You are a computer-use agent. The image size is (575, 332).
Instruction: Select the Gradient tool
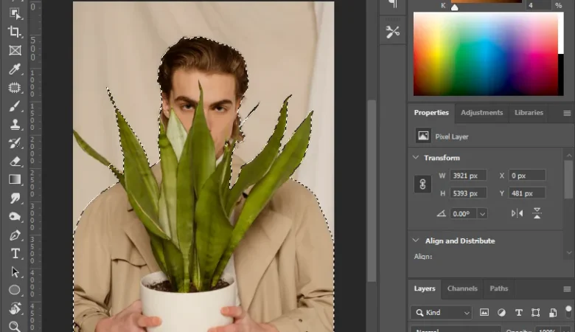(x=15, y=179)
